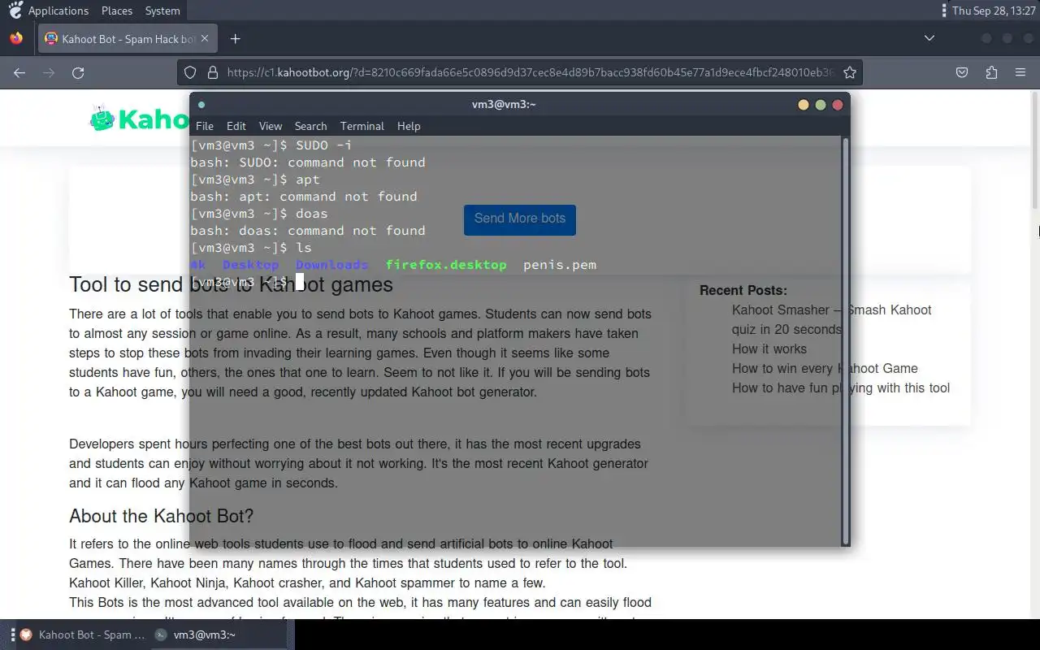
Task: Click the yellow minimize button on terminal
Action: pyautogui.click(x=804, y=104)
